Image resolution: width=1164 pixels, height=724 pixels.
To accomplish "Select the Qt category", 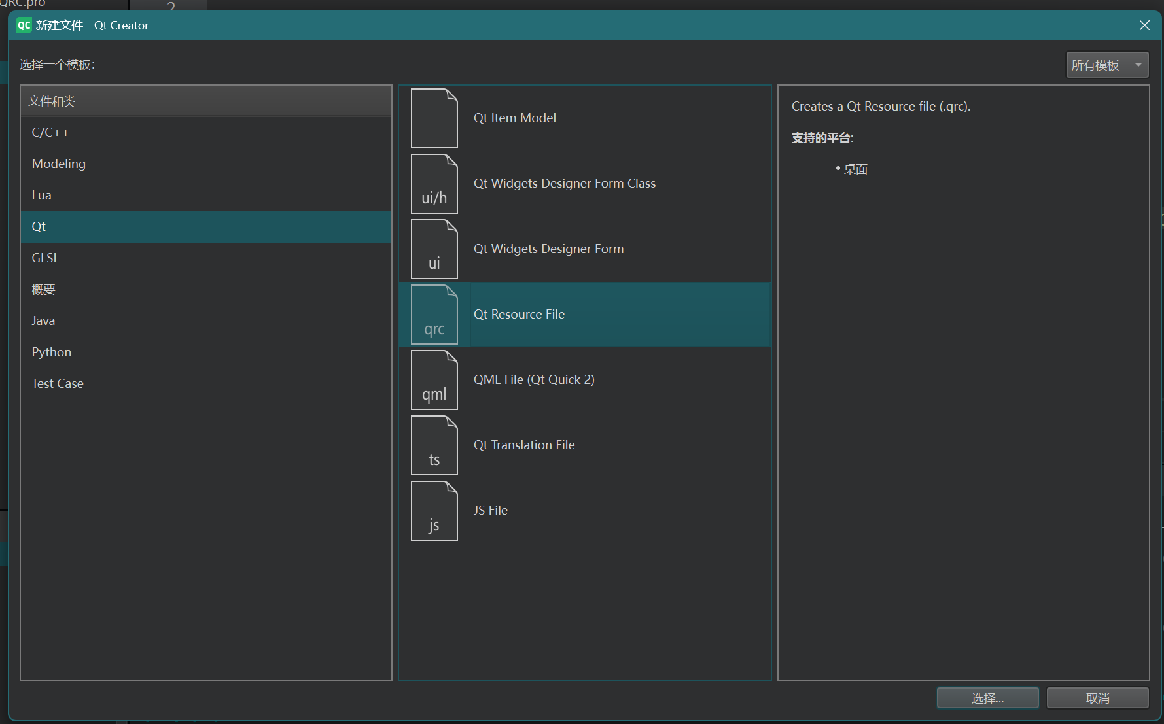I will click(x=206, y=227).
